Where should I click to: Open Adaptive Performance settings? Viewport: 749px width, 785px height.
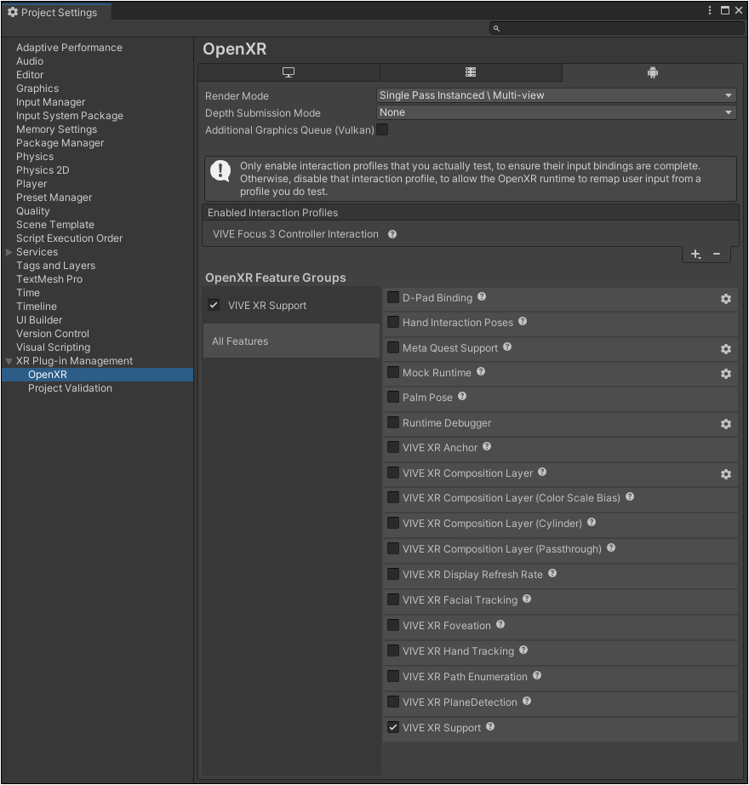pos(69,48)
